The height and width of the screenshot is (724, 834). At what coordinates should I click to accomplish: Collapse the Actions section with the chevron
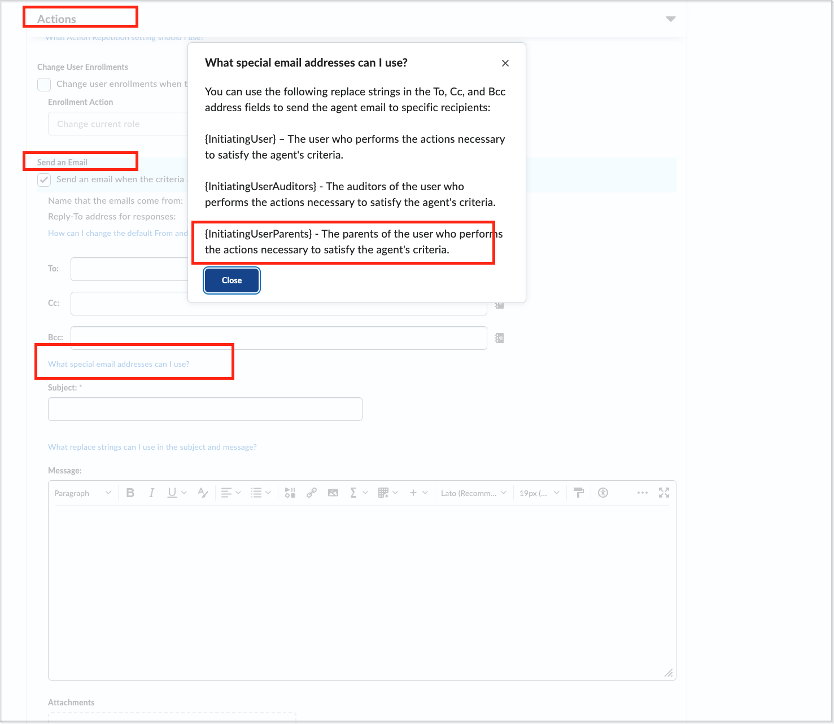click(x=670, y=19)
